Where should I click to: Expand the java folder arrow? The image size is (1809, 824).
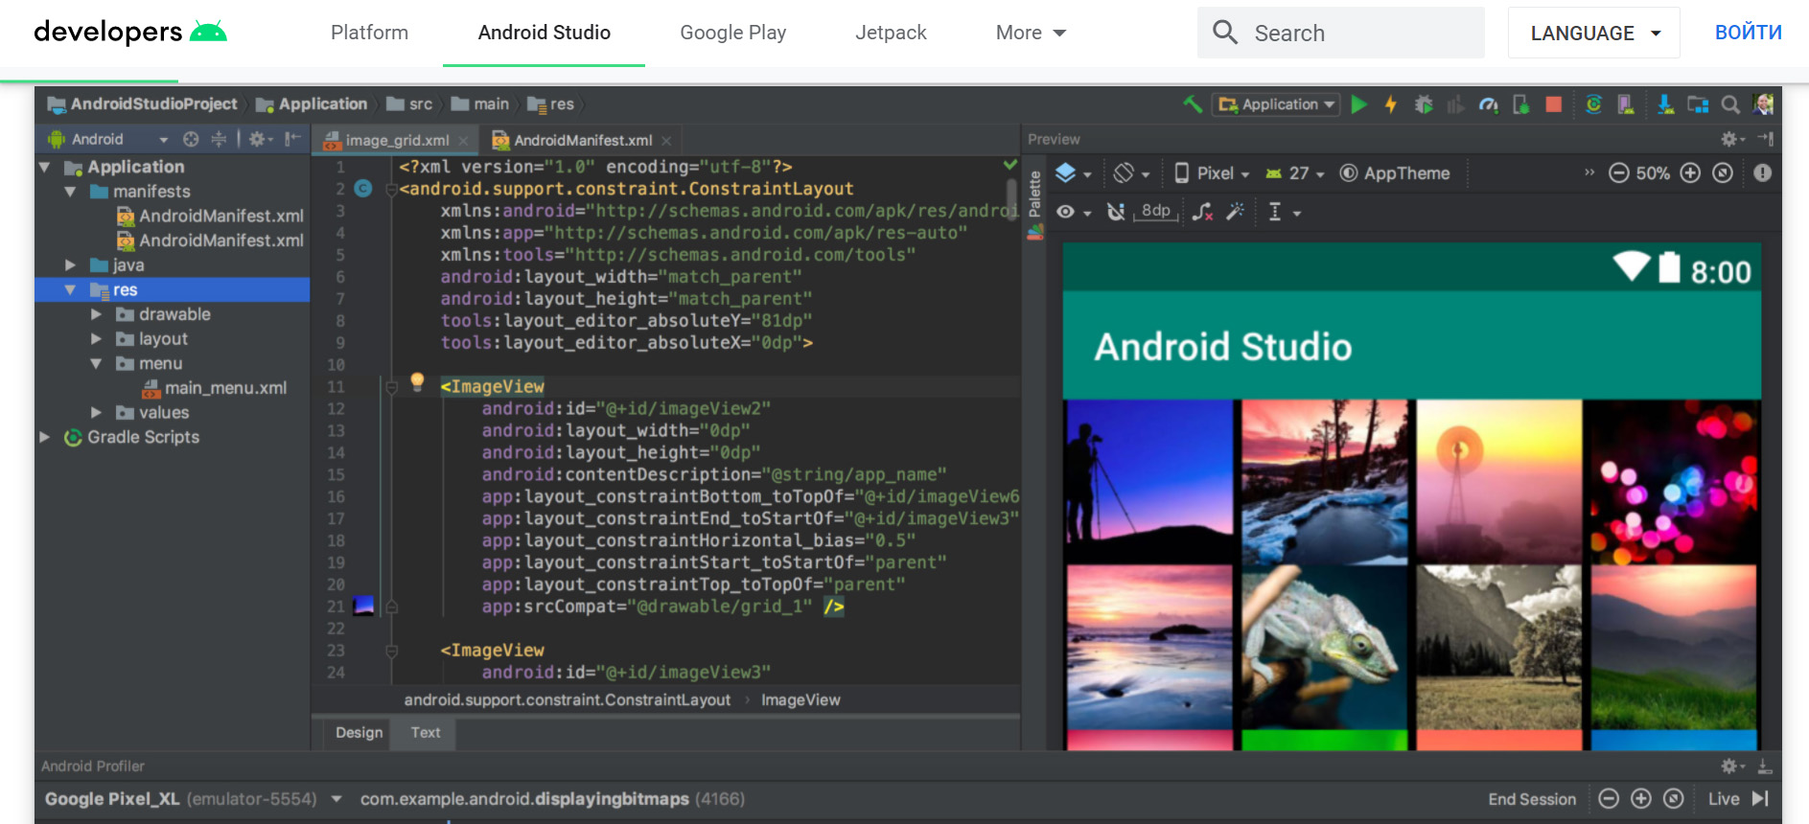[70, 264]
